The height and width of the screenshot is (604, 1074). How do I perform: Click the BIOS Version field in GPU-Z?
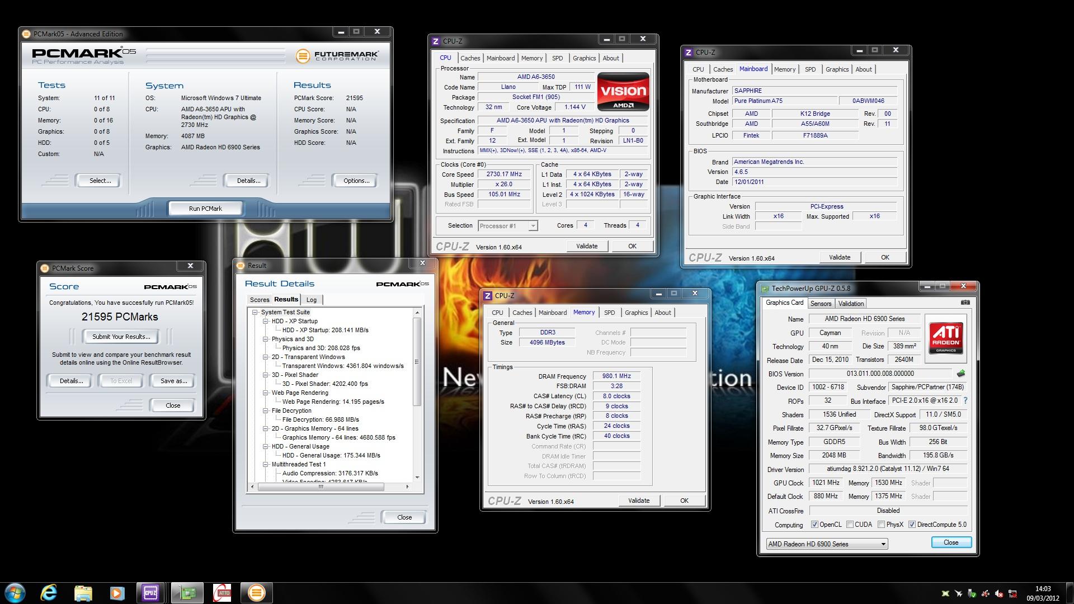[880, 374]
